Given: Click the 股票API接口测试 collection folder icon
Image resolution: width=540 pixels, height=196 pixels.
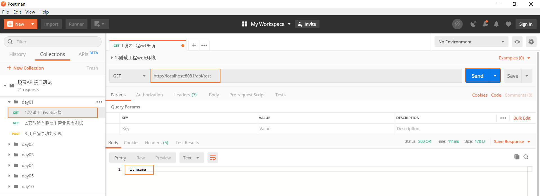Looking at the screenshot, I should pos(12,86).
